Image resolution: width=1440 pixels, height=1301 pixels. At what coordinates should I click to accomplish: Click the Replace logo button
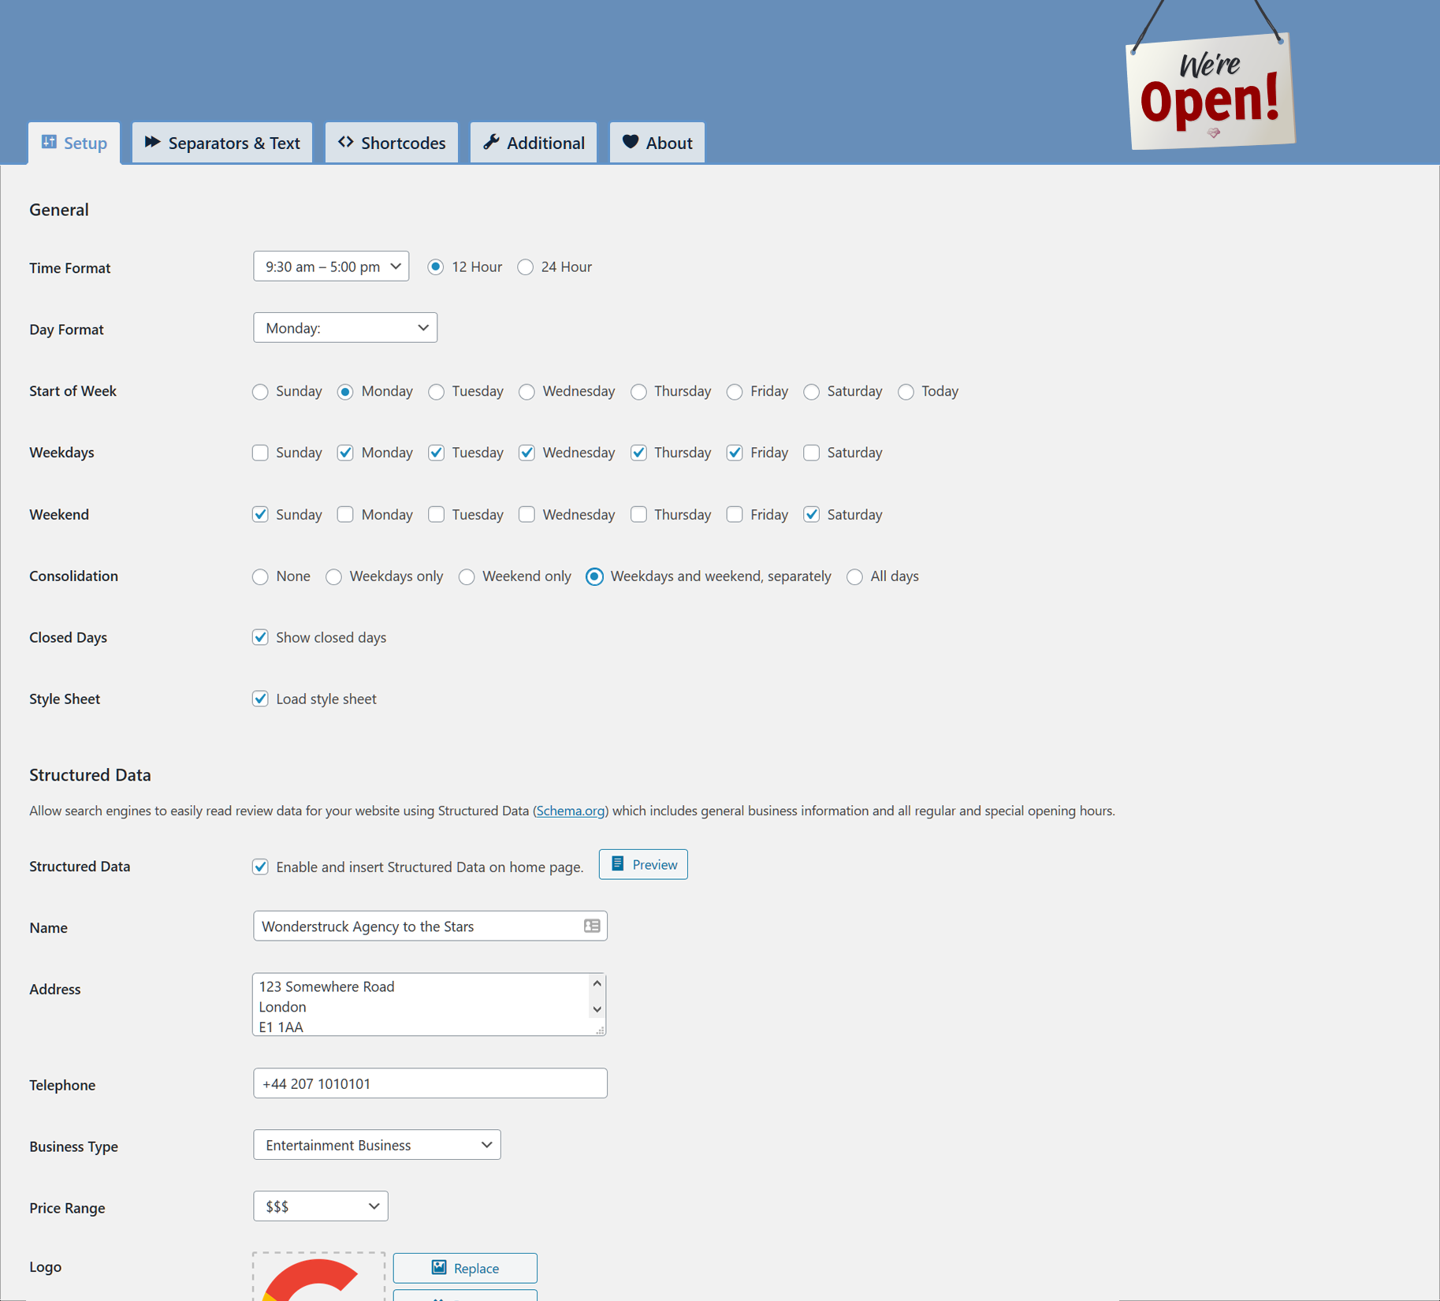(465, 1268)
